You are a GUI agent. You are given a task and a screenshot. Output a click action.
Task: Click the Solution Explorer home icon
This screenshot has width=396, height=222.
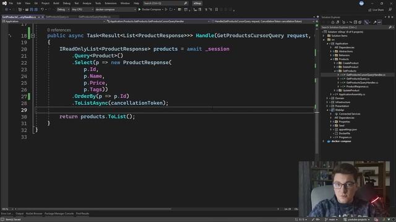tap(333, 22)
